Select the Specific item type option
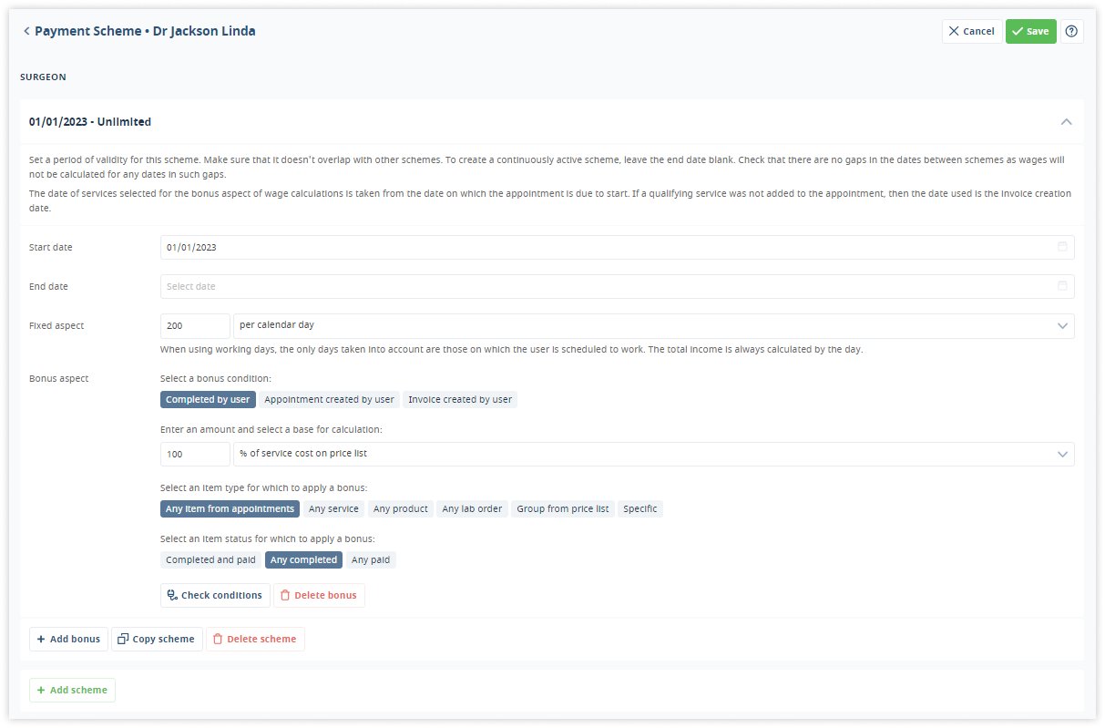Screen dimensions: 1105x728 [x=639, y=508]
